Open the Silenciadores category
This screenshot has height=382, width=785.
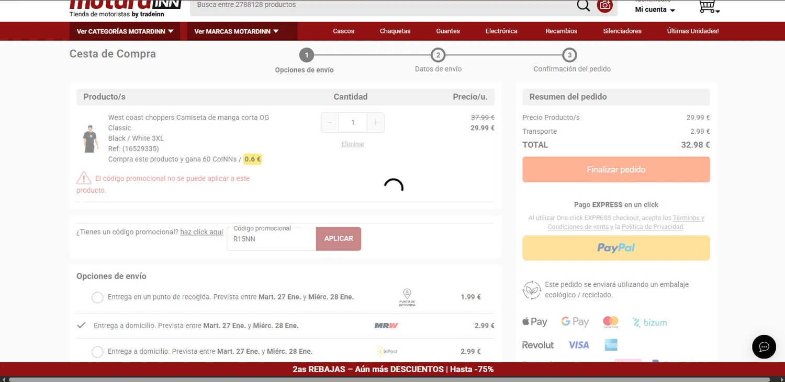click(x=622, y=31)
